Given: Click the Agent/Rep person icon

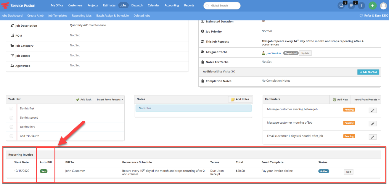Looking at the screenshot, I should pos(12,66).
